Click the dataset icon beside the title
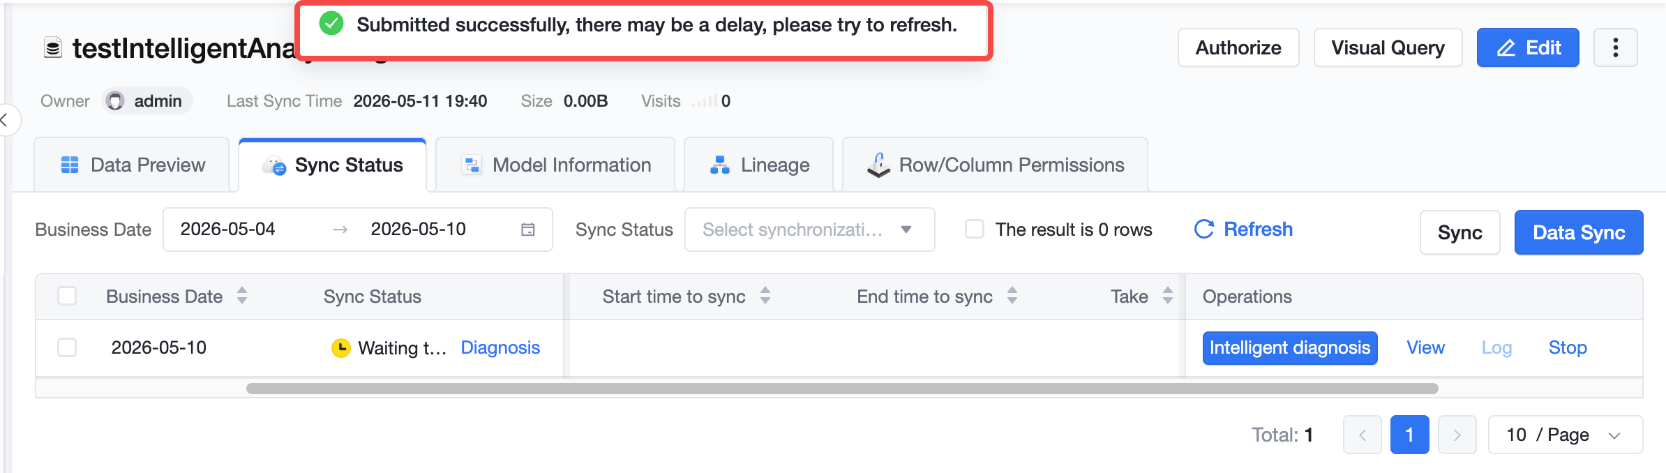Viewport: 1666px width, 473px height. [x=53, y=47]
